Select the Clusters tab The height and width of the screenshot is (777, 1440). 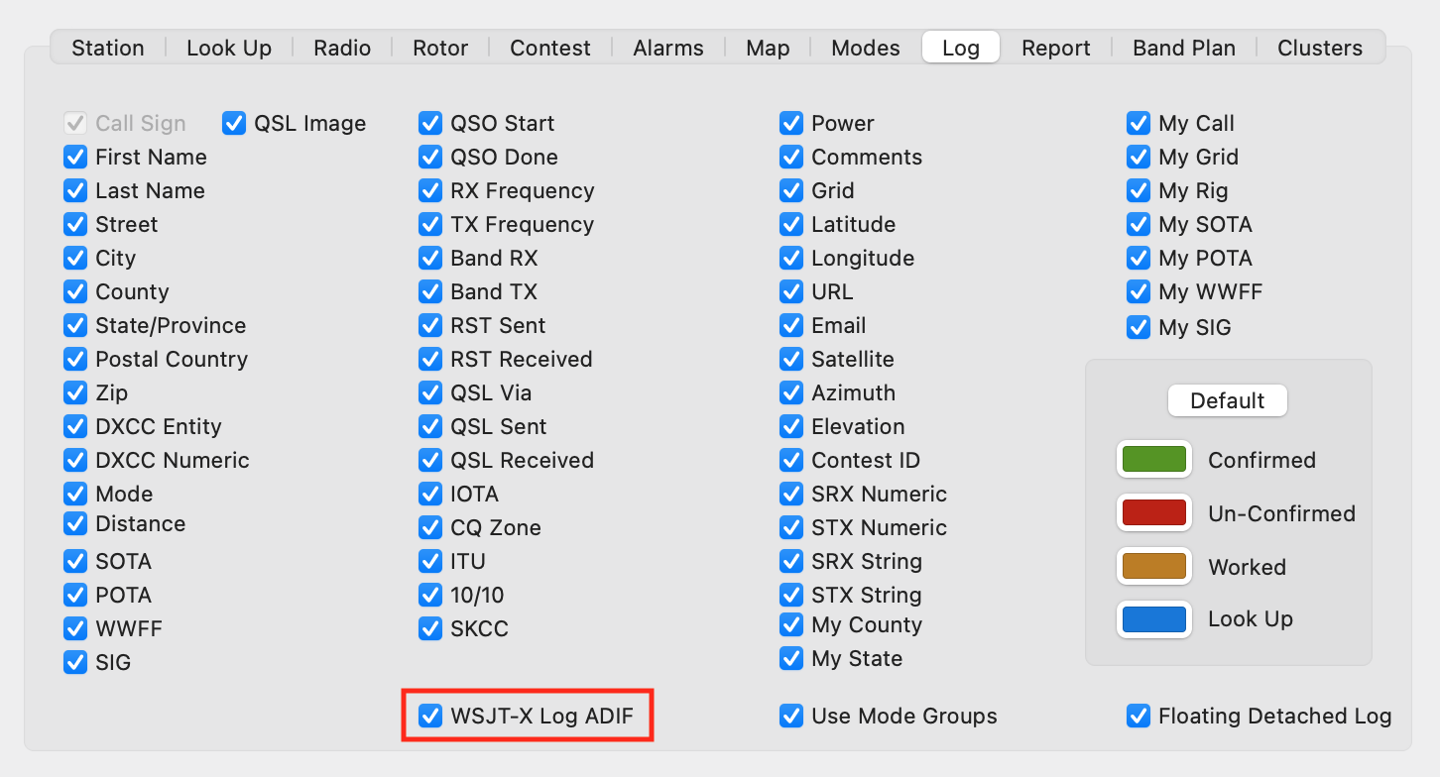pos(1319,47)
